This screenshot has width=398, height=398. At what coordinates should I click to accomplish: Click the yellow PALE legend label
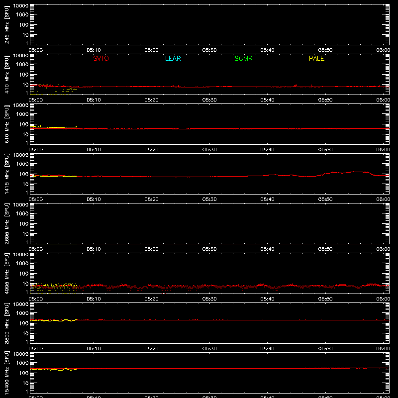click(x=316, y=58)
